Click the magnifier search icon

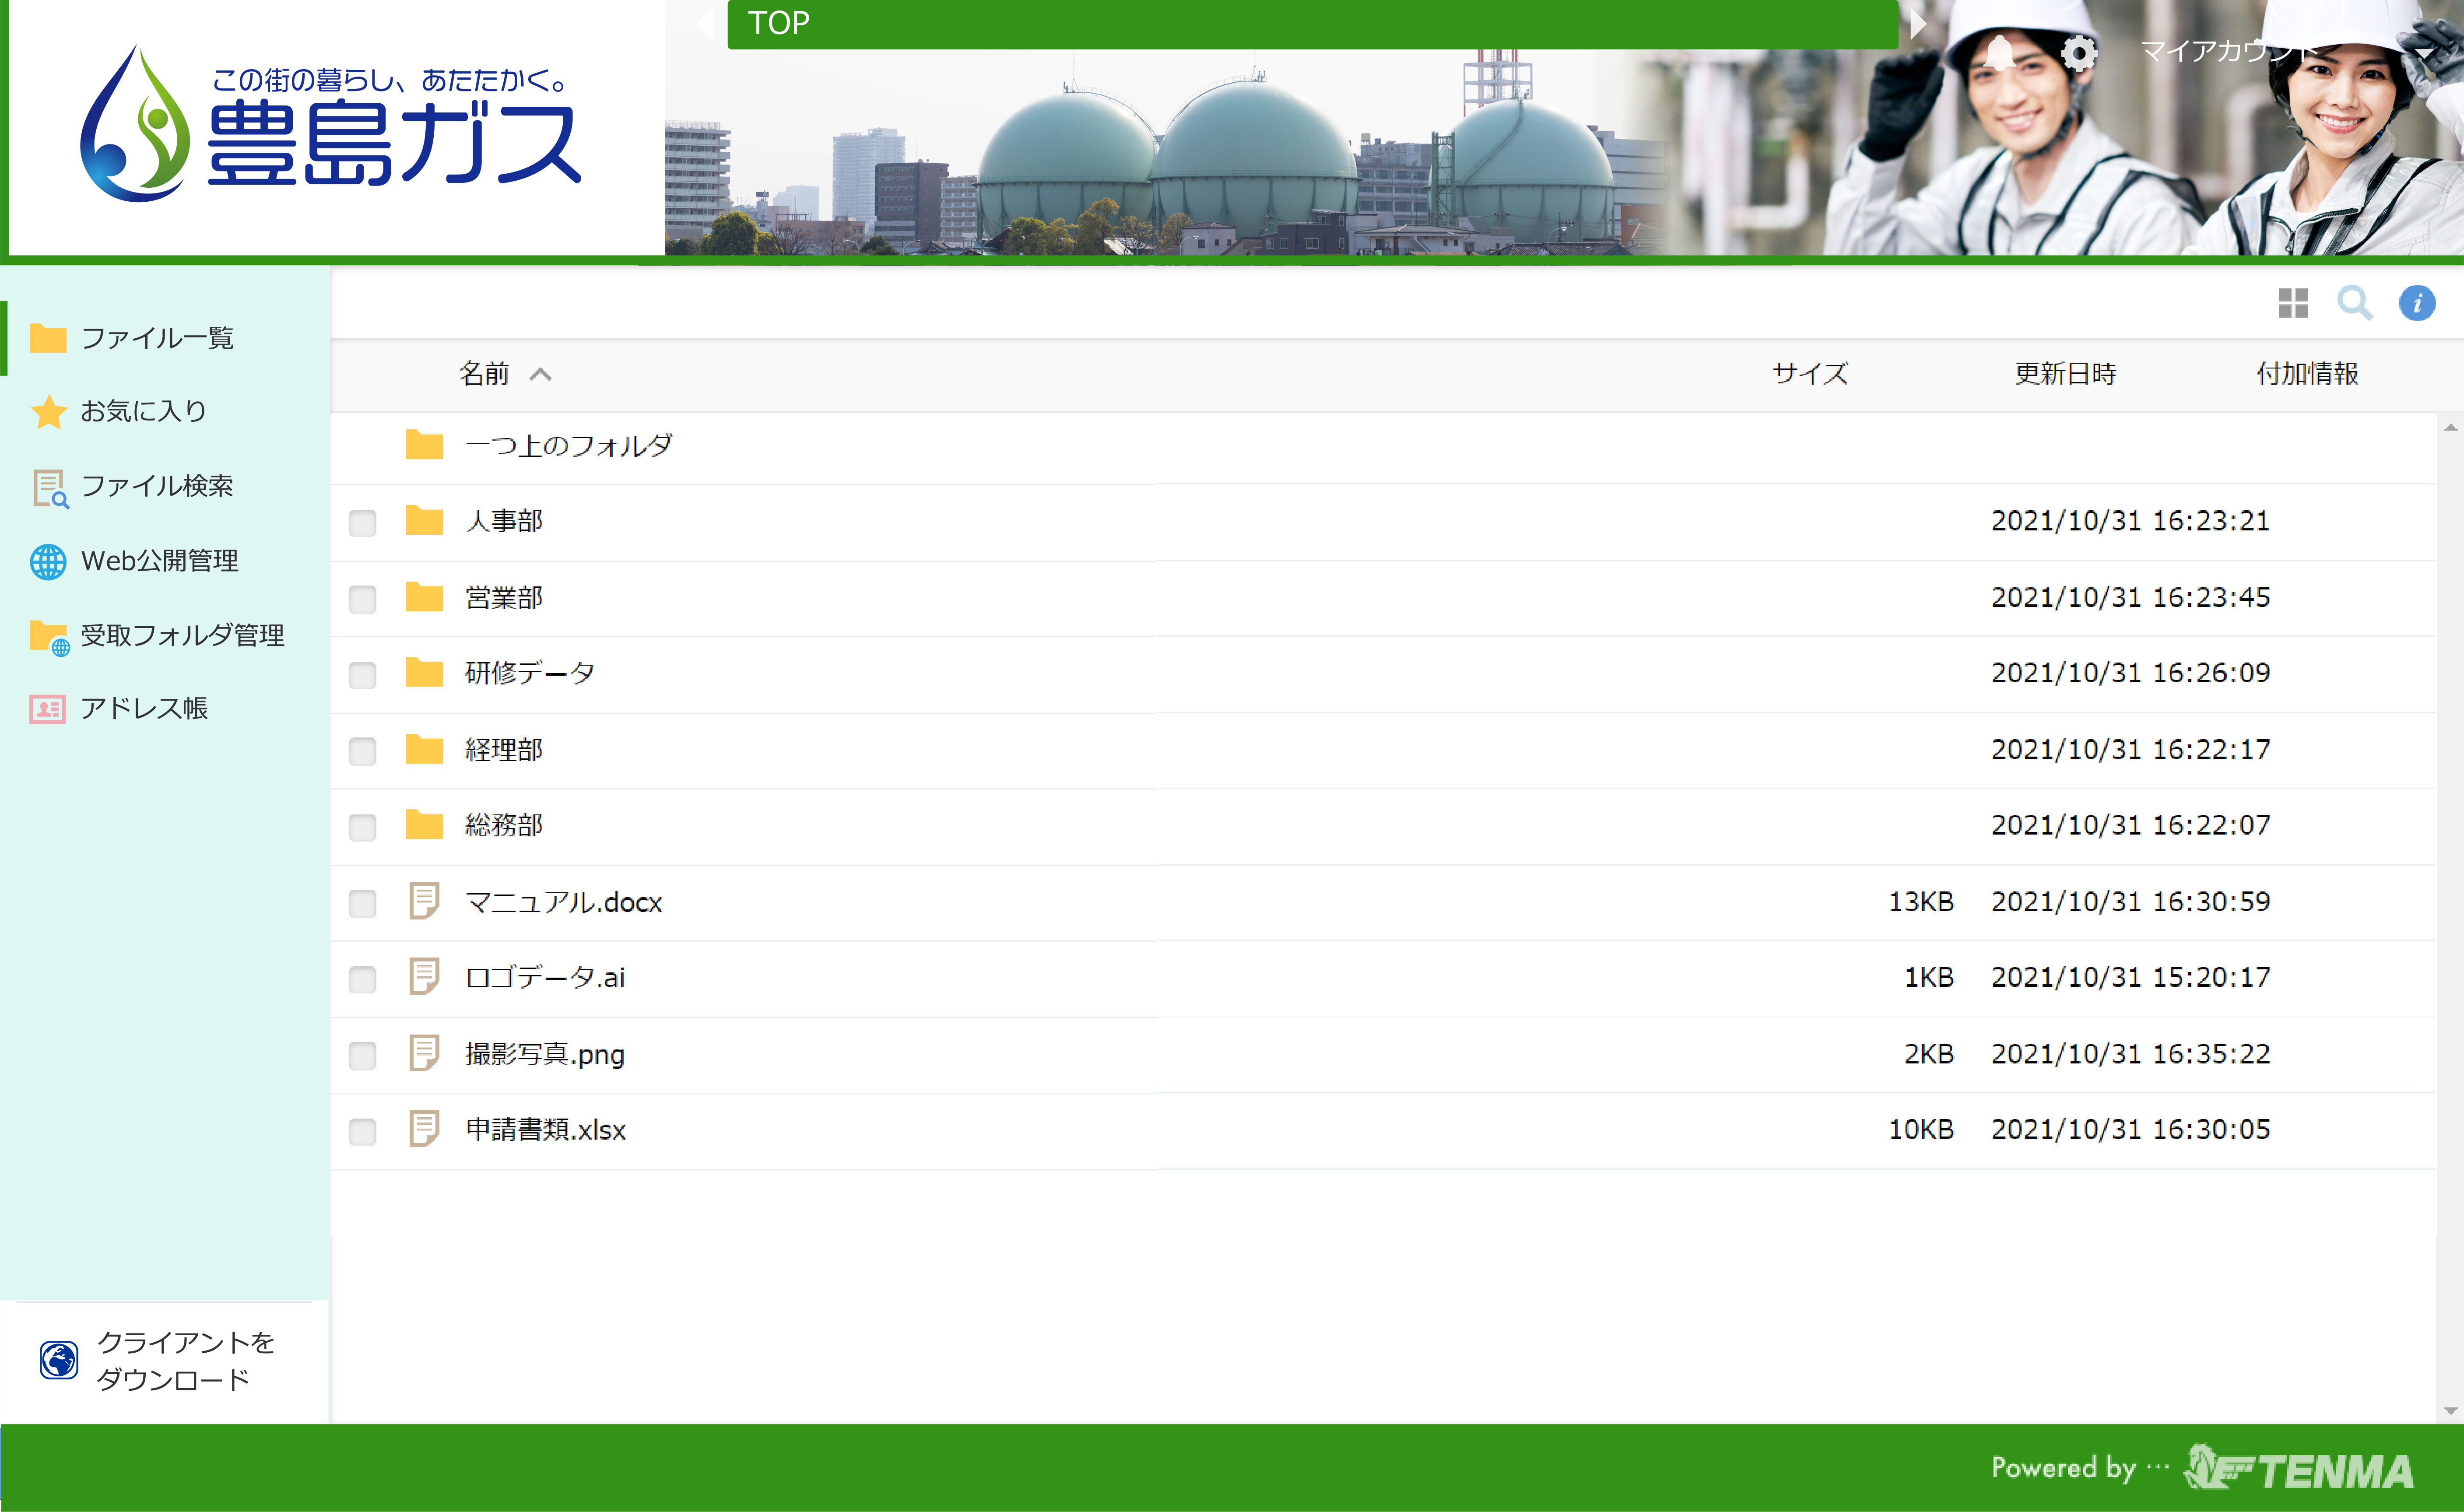pos(2355,303)
